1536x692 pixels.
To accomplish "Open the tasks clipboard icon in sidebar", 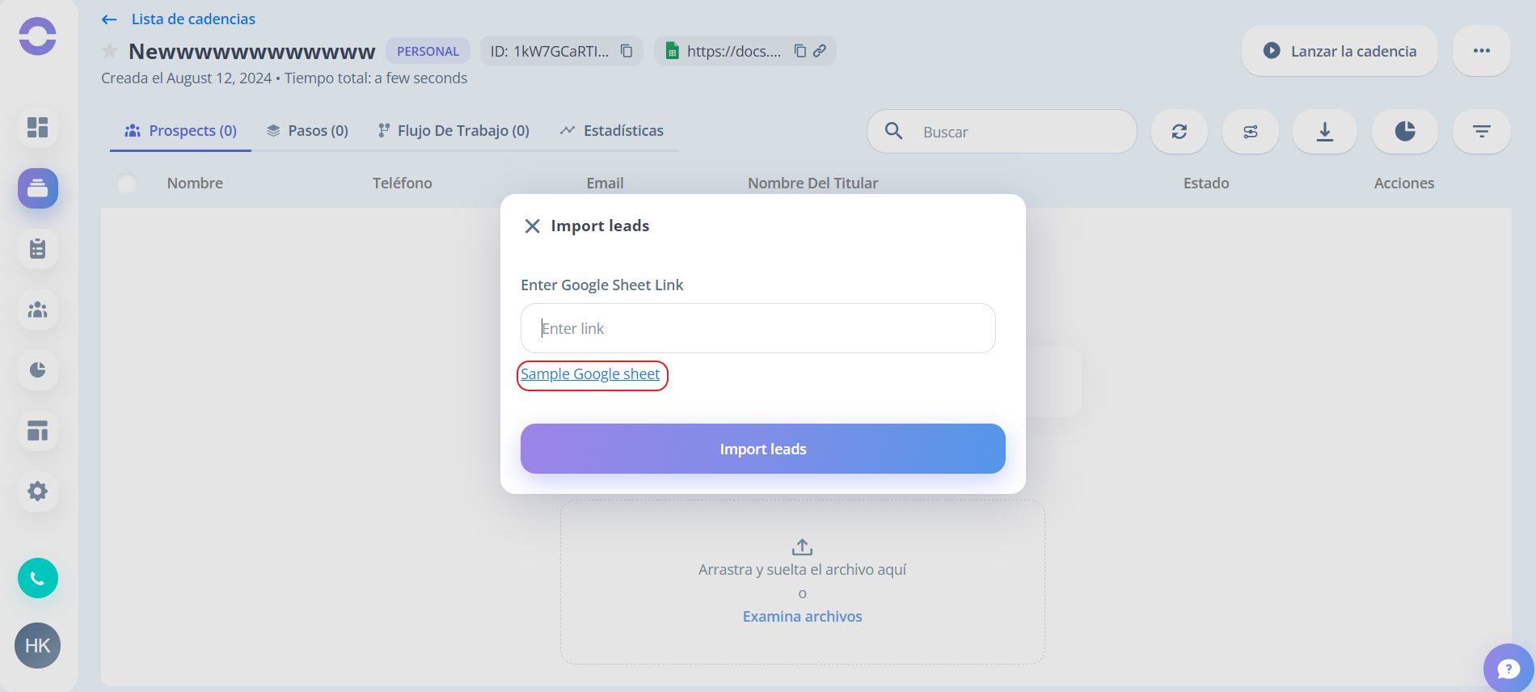I will (x=38, y=249).
